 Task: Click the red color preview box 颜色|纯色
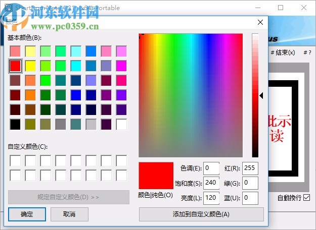pos(156,176)
